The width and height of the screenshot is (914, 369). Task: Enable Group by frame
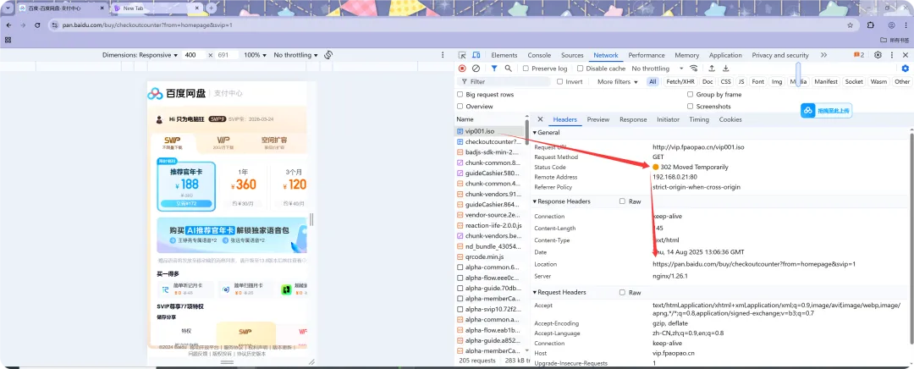pyautogui.click(x=691, y=95)
